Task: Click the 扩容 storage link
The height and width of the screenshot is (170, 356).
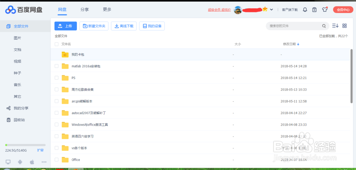Action: 41,150
